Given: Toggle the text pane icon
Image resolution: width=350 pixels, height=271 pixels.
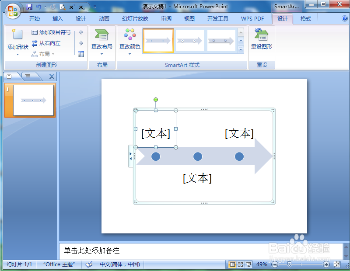Looking at the screenshot, I should tap(81, 54).
